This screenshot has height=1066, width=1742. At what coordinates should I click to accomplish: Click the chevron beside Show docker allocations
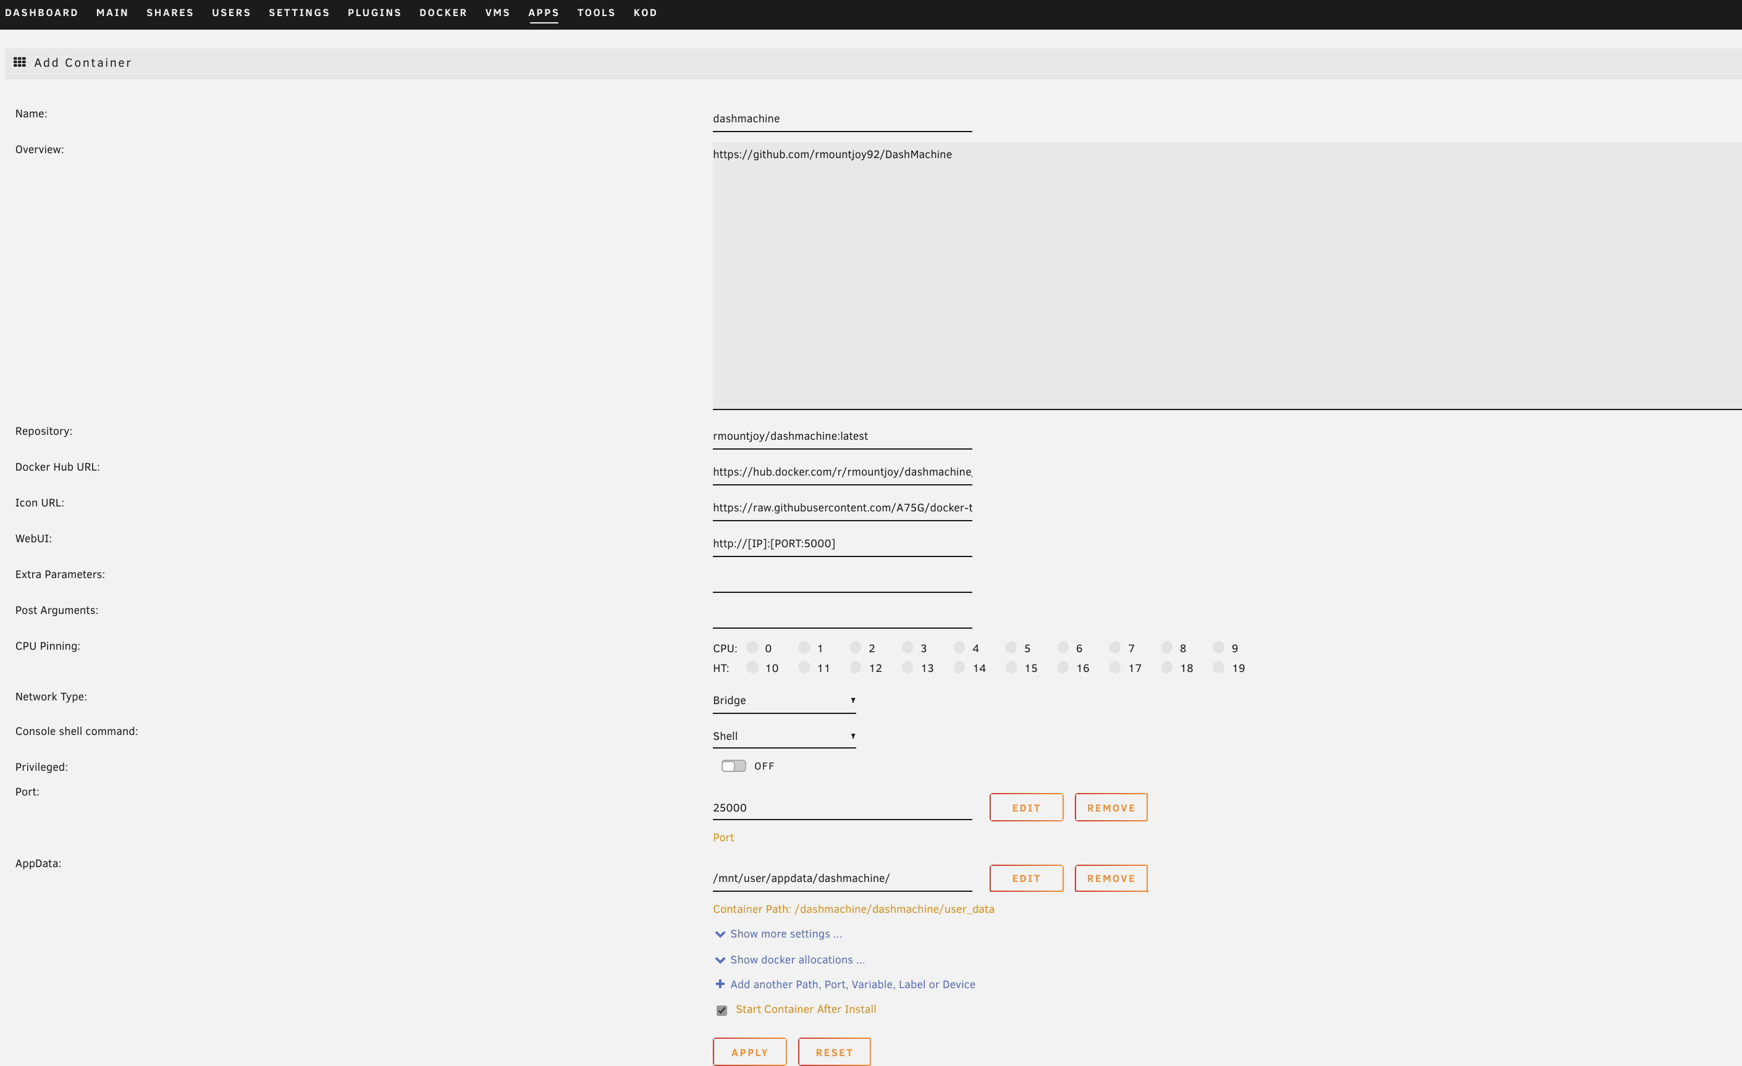(x=720, y=960)
